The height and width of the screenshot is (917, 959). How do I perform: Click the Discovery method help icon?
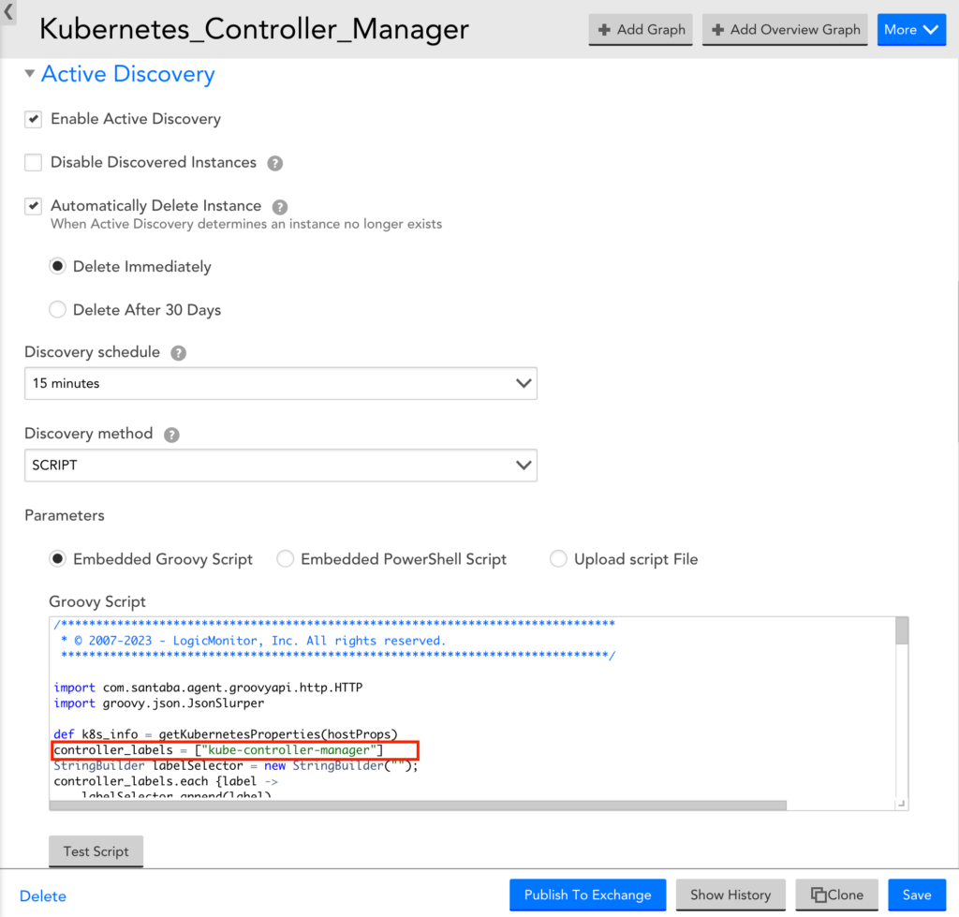point(170,435)
